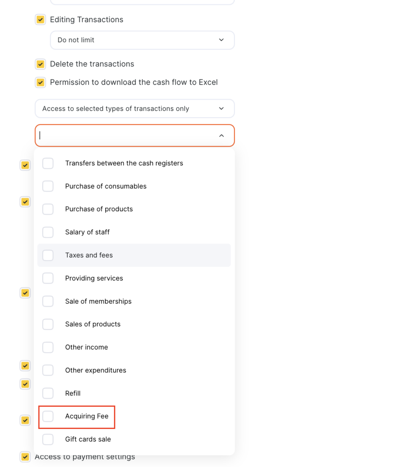Check the Other income box
Image resolution: width=401 pixels, height=467 pixels.
48,347
